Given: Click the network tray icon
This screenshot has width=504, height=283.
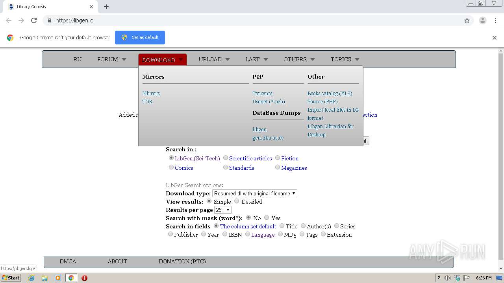Looking at the screenshot, I should click(x=457, y=278).
